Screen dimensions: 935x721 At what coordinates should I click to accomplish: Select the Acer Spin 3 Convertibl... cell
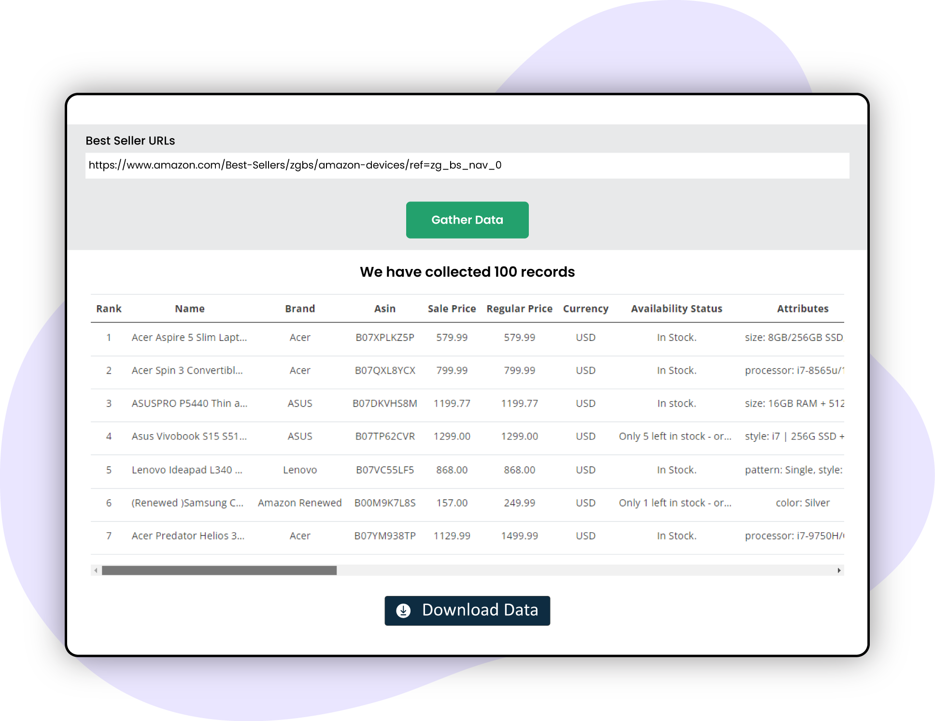pyautogui.click(x=187, y=370)
